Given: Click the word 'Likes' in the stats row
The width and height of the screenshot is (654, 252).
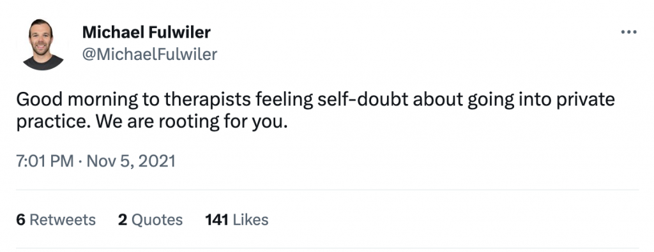Looking at the screenshot, I should pos(250,219).
